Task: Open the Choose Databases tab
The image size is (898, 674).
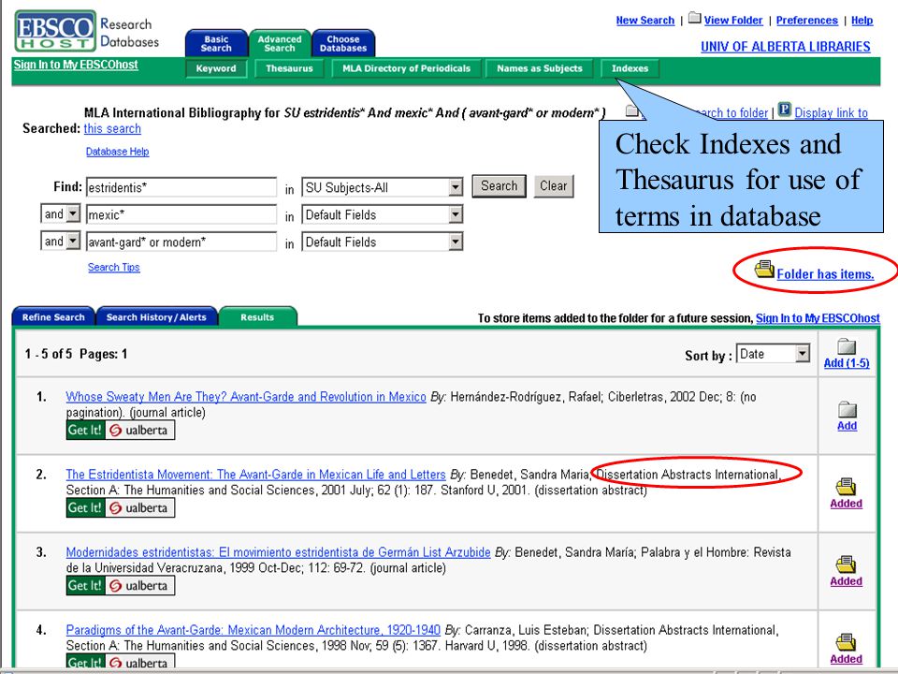Action: click(343, 44)
